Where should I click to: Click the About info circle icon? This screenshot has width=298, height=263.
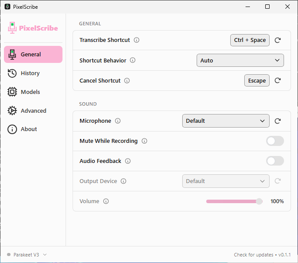[12, 129]
